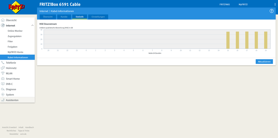
Task: Open Online-Monitor in sidebar
Action: point(15,31)
